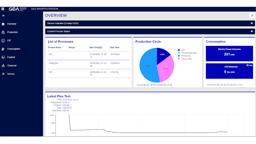Expand Service Indicator panel with plus
The image size is (256, 144).
(252, 23)
